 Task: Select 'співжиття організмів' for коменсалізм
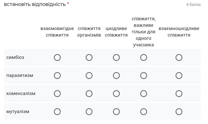[x=89, y=94]
